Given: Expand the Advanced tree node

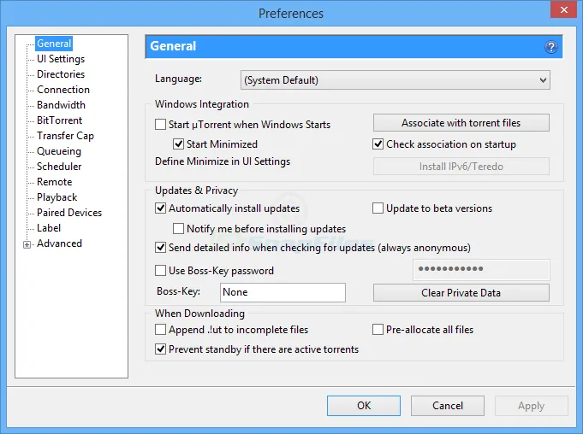Looking at the screenshot, I should (x=27, y=244).
